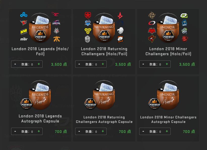The width and height of the screenshot is (207, 150).
Task: Increase Minor Challengers Autograph Capsule quantity
Action: (x=167, y=131)
